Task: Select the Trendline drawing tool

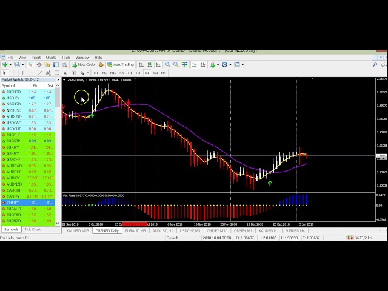Action: click(x=40, y=73)
